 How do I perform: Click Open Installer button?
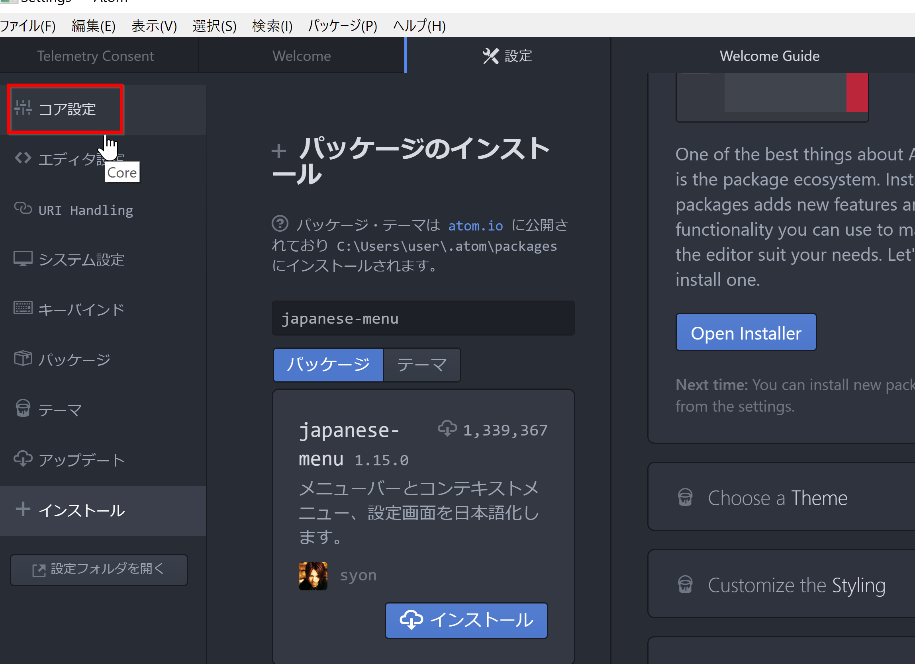point(746,332)
